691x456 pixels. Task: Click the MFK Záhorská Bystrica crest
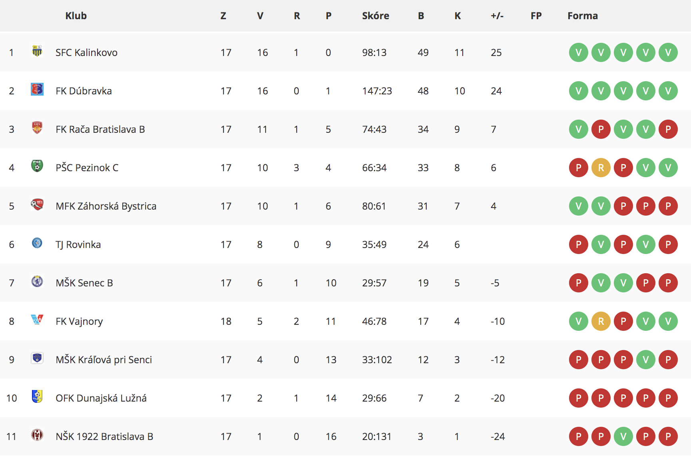click(37, 204)
